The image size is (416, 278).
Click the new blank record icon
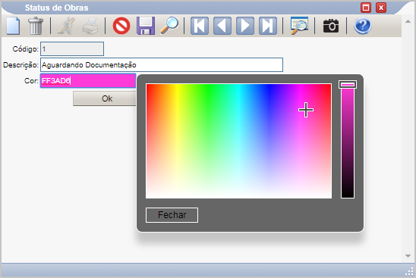click(x=13, y=26)
